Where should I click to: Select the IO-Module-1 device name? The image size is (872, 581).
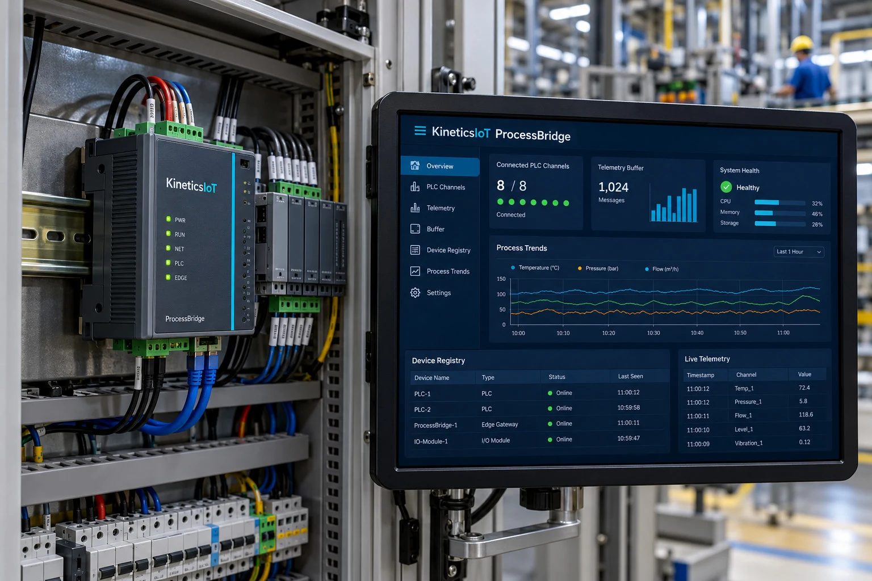(431, 441)
